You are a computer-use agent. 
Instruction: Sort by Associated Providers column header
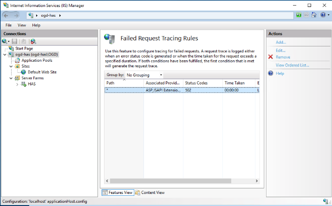163,83
